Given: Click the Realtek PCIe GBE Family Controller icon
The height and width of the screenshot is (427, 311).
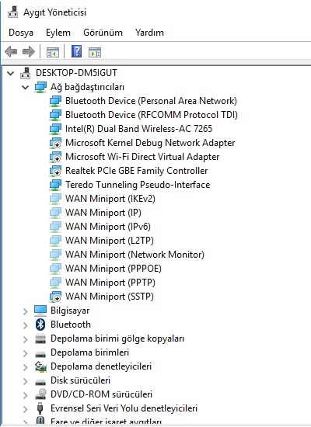Looking at the screenshot, I should pyautogui.click(x=55, y=171).
